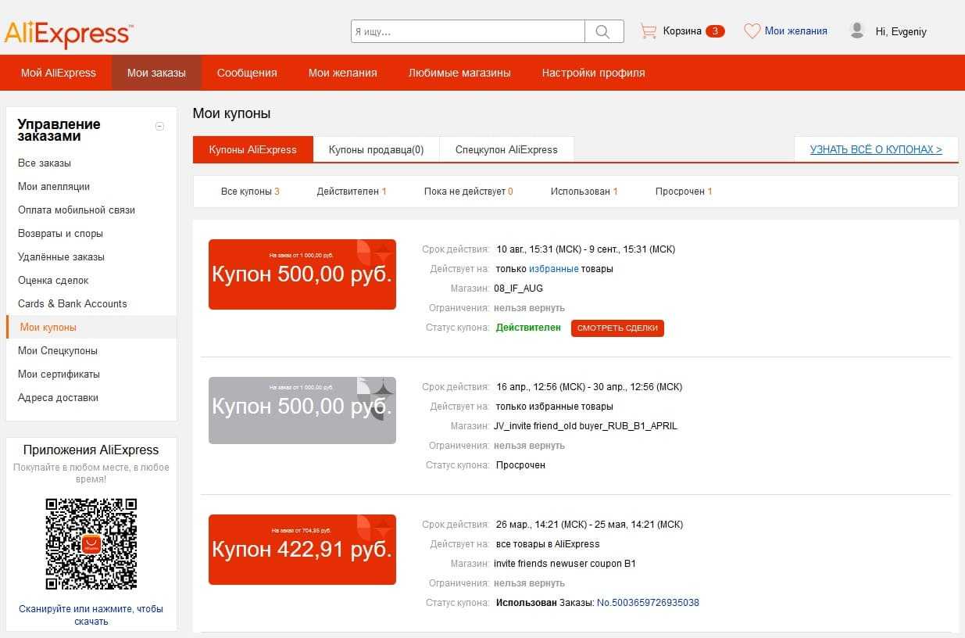Click Сканируйте или нажмите, чтобы скачать link
This screenshot has width=965, height=638.
(91, 615)
